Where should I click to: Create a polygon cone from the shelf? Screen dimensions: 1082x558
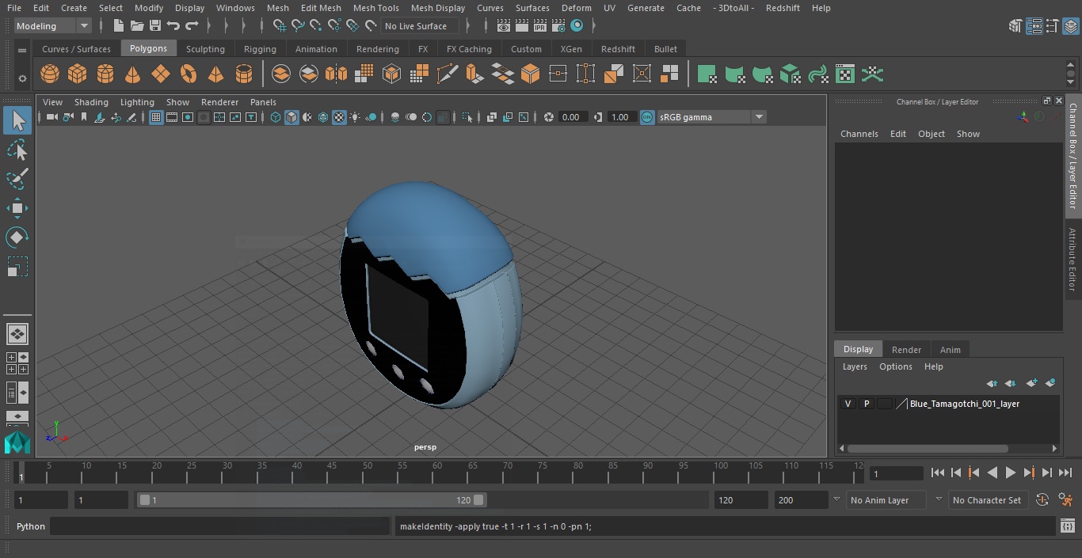(132, 74)
